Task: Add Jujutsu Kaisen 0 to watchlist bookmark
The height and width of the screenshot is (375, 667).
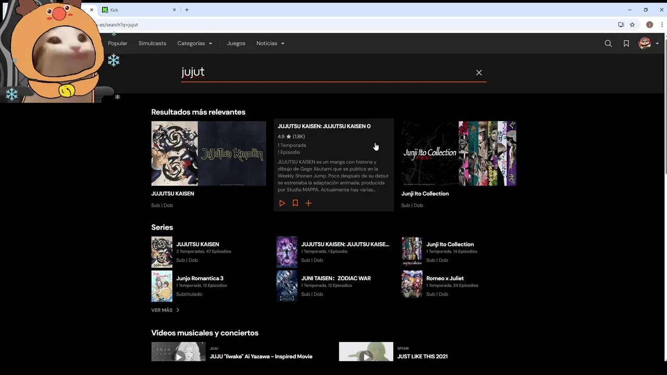Action: (x=295, y=203)
